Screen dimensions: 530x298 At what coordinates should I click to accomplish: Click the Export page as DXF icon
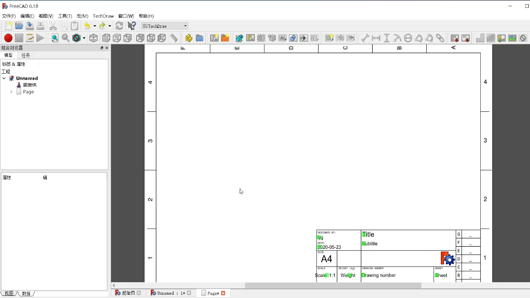(x=465, y=38)
